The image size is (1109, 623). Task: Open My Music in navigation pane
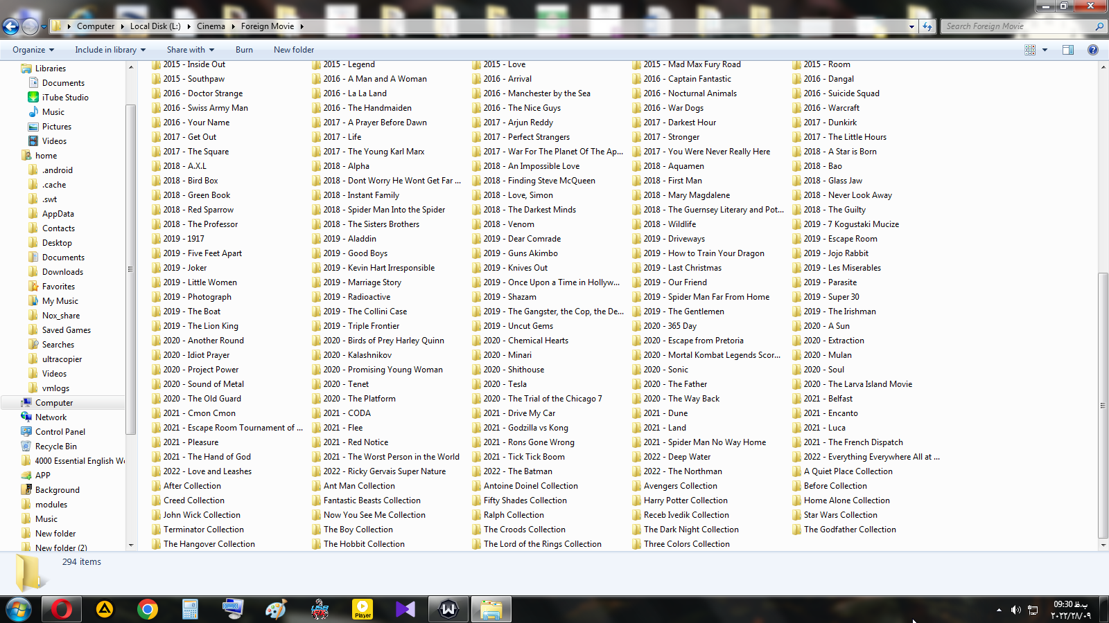pos(60,301)
